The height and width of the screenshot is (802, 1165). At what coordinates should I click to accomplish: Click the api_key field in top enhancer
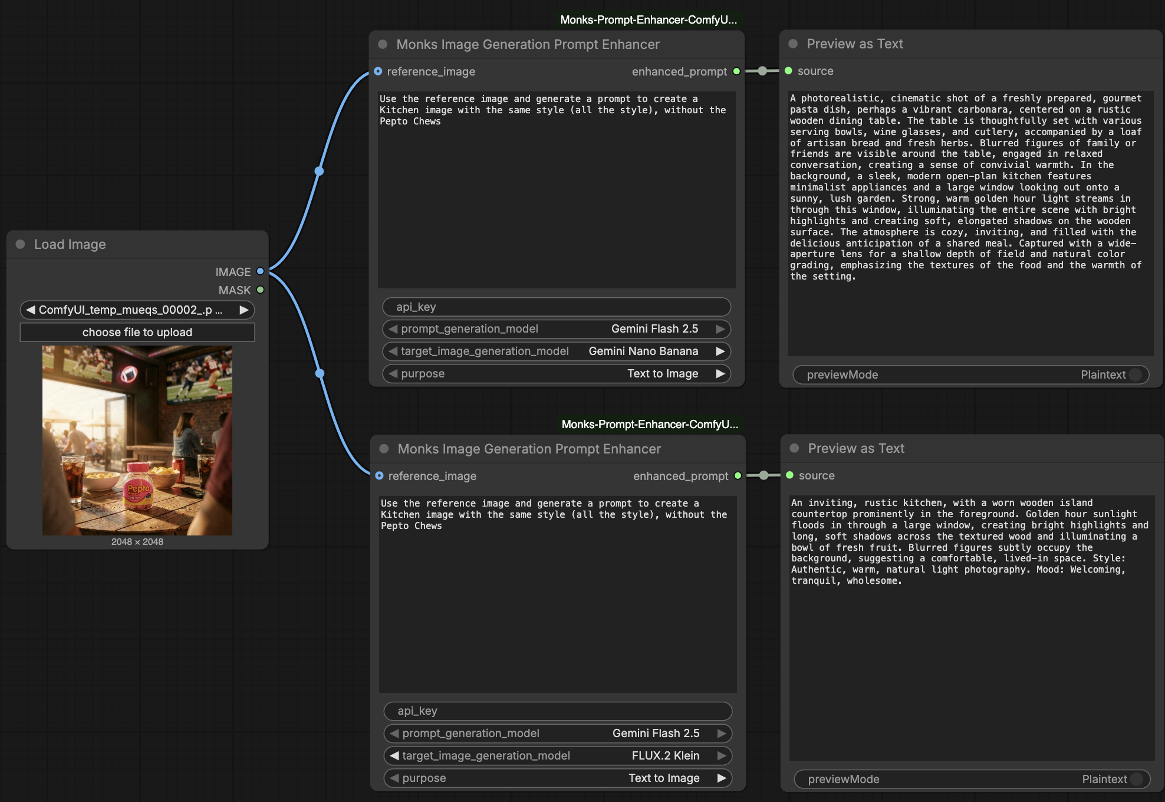tap(557, 307)
